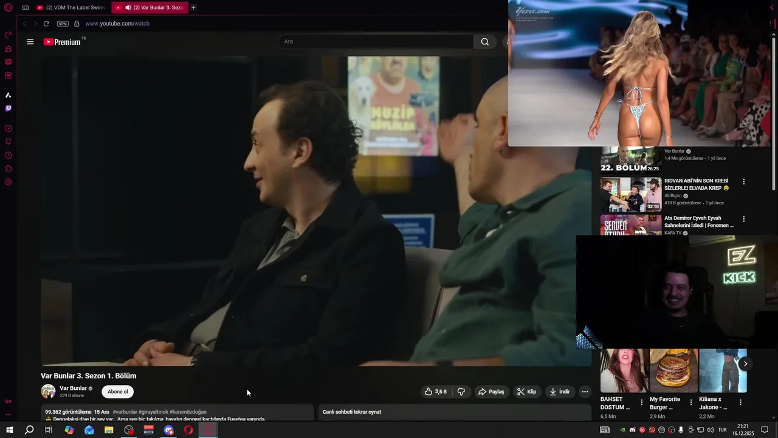Open 'Ata Demirer Eyvah Eyvah' video title
The width and height of the screenshot is (778, 438).
tap(699, 221)
